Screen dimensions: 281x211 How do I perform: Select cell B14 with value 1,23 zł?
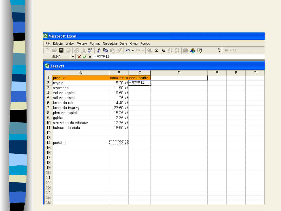pos(119,143)
